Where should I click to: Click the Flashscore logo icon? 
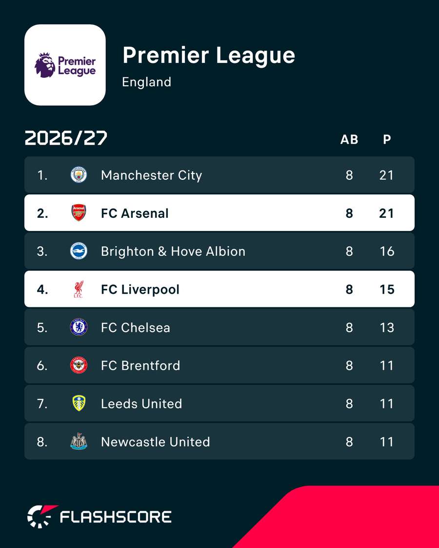pyautogui.click(x=42, y=516)
